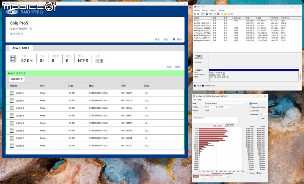The image size is (304, 184).
Task: Select the 硬碟機列表 tab
Action: [x=17, y=79]
